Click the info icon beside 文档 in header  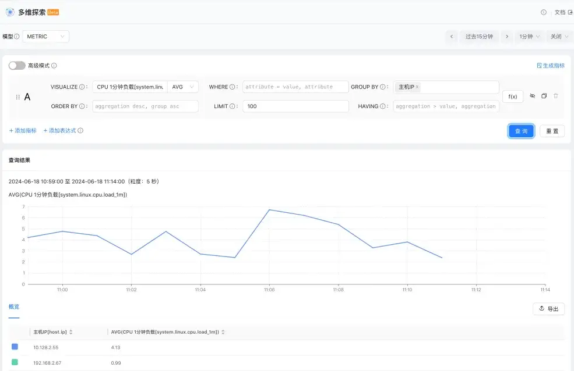[543, 12]
